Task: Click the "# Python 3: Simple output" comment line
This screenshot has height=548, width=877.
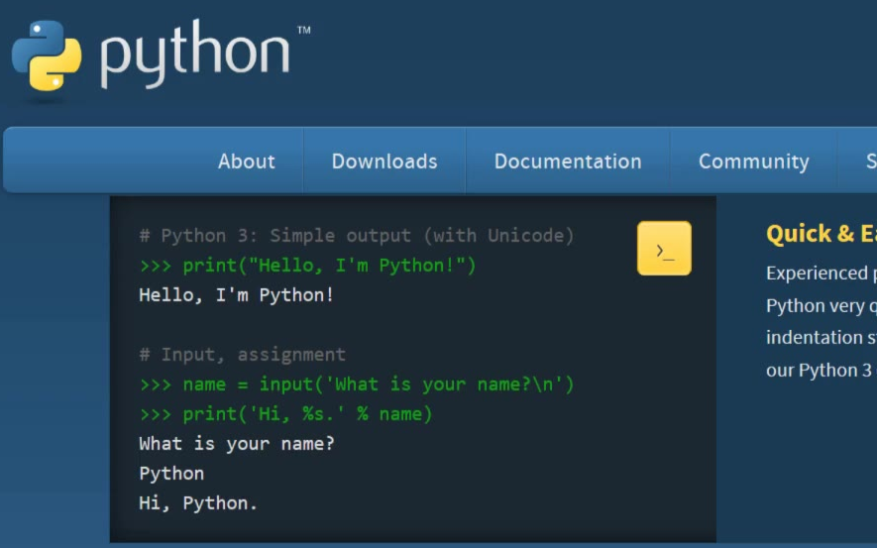Action: (357, 236)
